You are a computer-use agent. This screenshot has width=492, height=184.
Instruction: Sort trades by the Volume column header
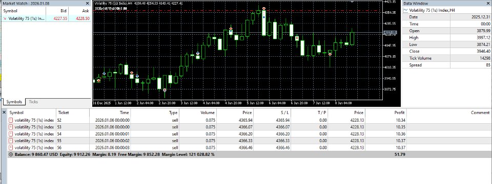(198, 112)
